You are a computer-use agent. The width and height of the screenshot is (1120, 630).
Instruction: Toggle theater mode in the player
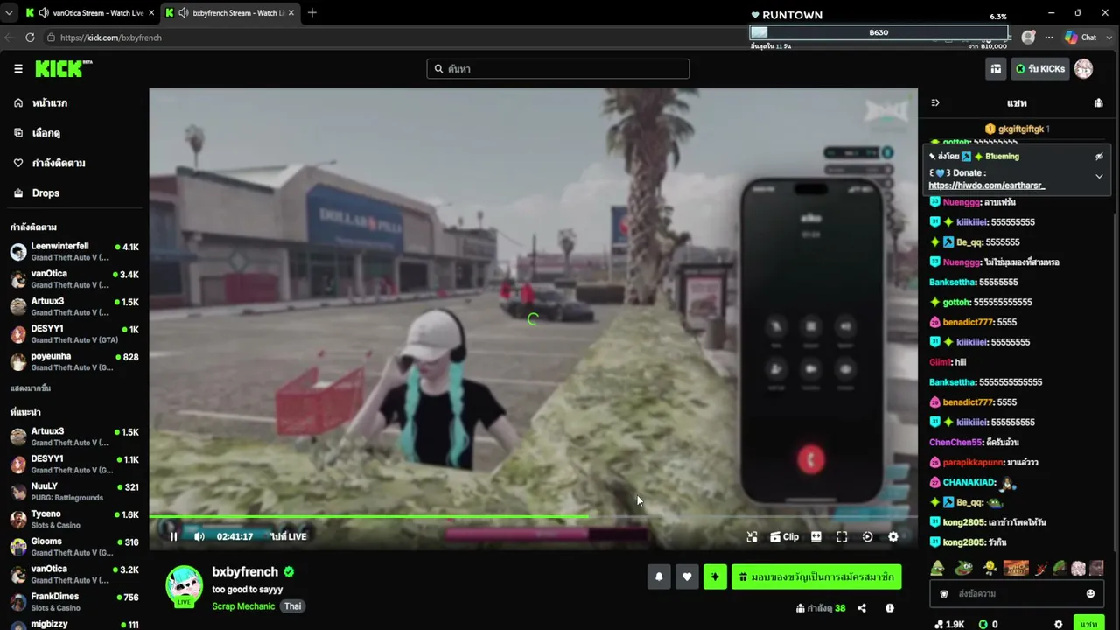(816, 536)
